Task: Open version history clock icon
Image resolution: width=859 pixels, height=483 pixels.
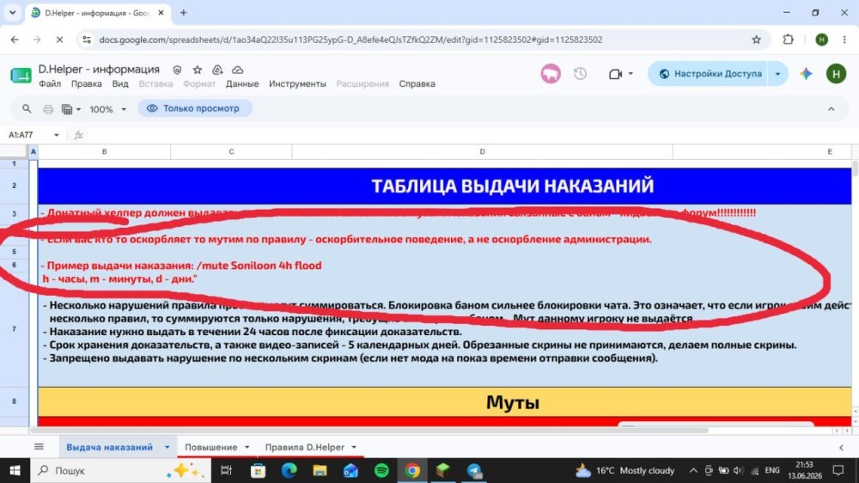Action: coord(580,73)
